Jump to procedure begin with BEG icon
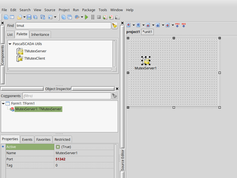The image size is (237, 178). tap(184, 25)
